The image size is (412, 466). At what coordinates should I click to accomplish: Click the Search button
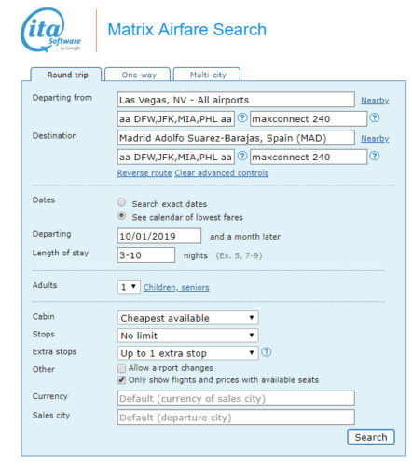coord(371,437)
